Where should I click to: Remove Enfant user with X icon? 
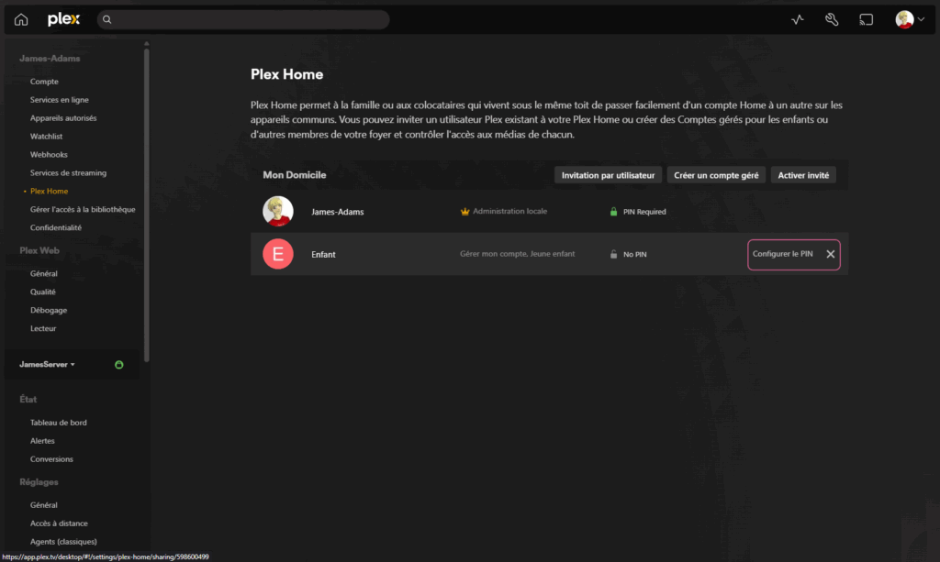830,254
